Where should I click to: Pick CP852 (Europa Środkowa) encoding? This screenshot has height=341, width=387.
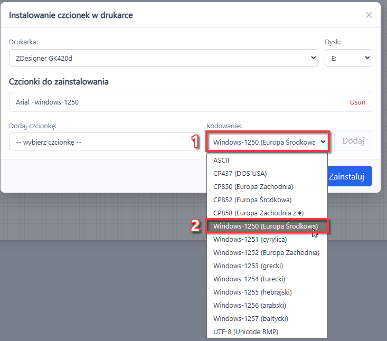click(267, 200)
